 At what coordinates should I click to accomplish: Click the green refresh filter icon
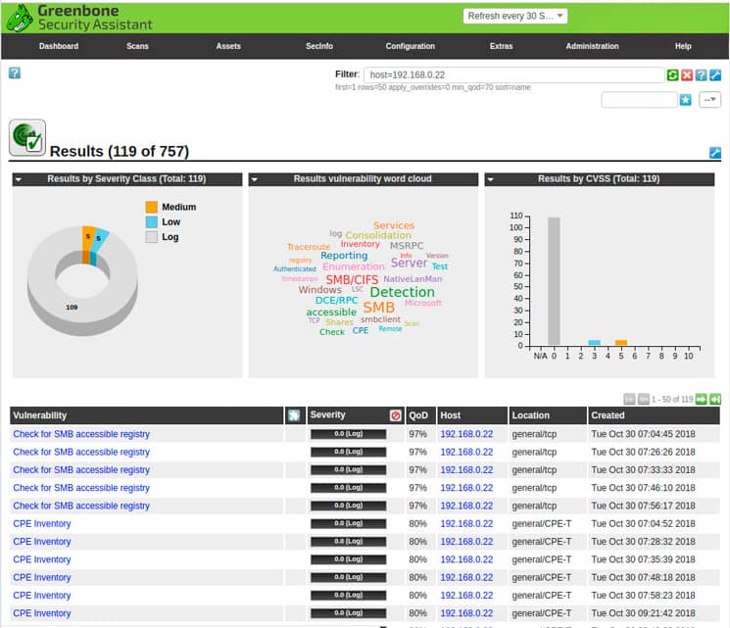tap(672, 75)
